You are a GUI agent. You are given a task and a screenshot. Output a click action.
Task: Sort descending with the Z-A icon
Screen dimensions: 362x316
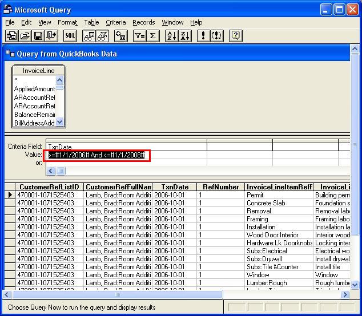(x=185, y=36)
